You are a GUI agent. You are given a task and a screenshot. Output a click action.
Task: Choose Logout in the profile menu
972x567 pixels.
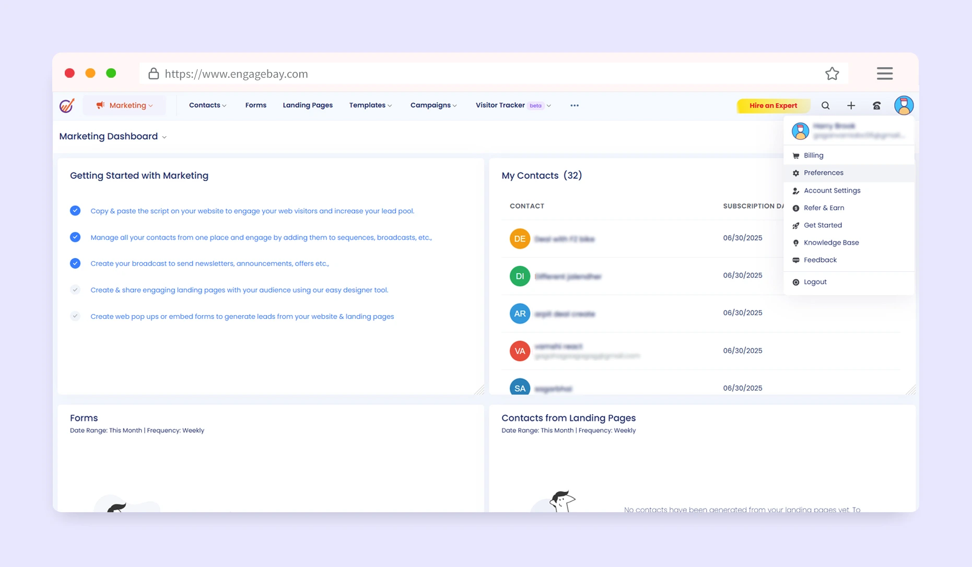coord(815,282)
